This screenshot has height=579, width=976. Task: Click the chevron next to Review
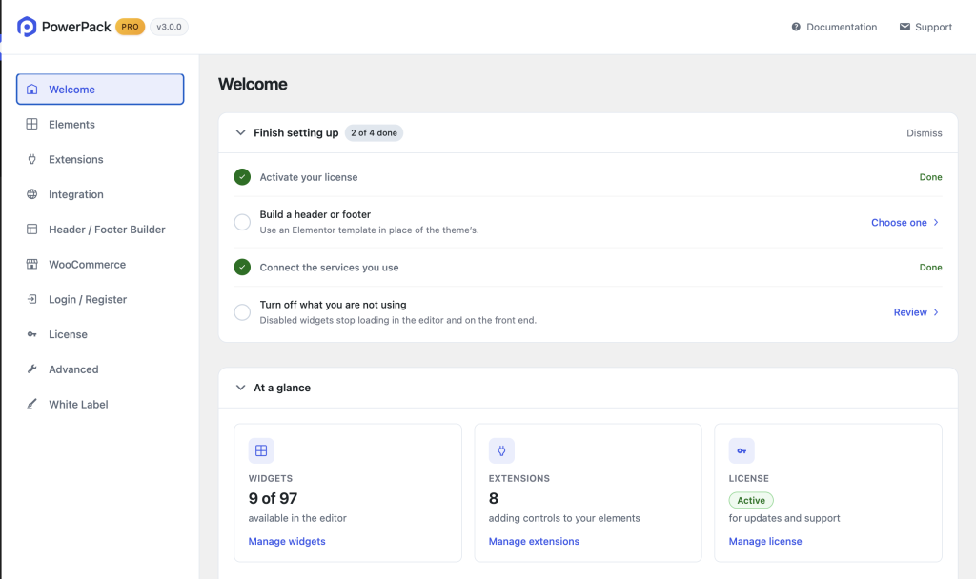[936, 312]
